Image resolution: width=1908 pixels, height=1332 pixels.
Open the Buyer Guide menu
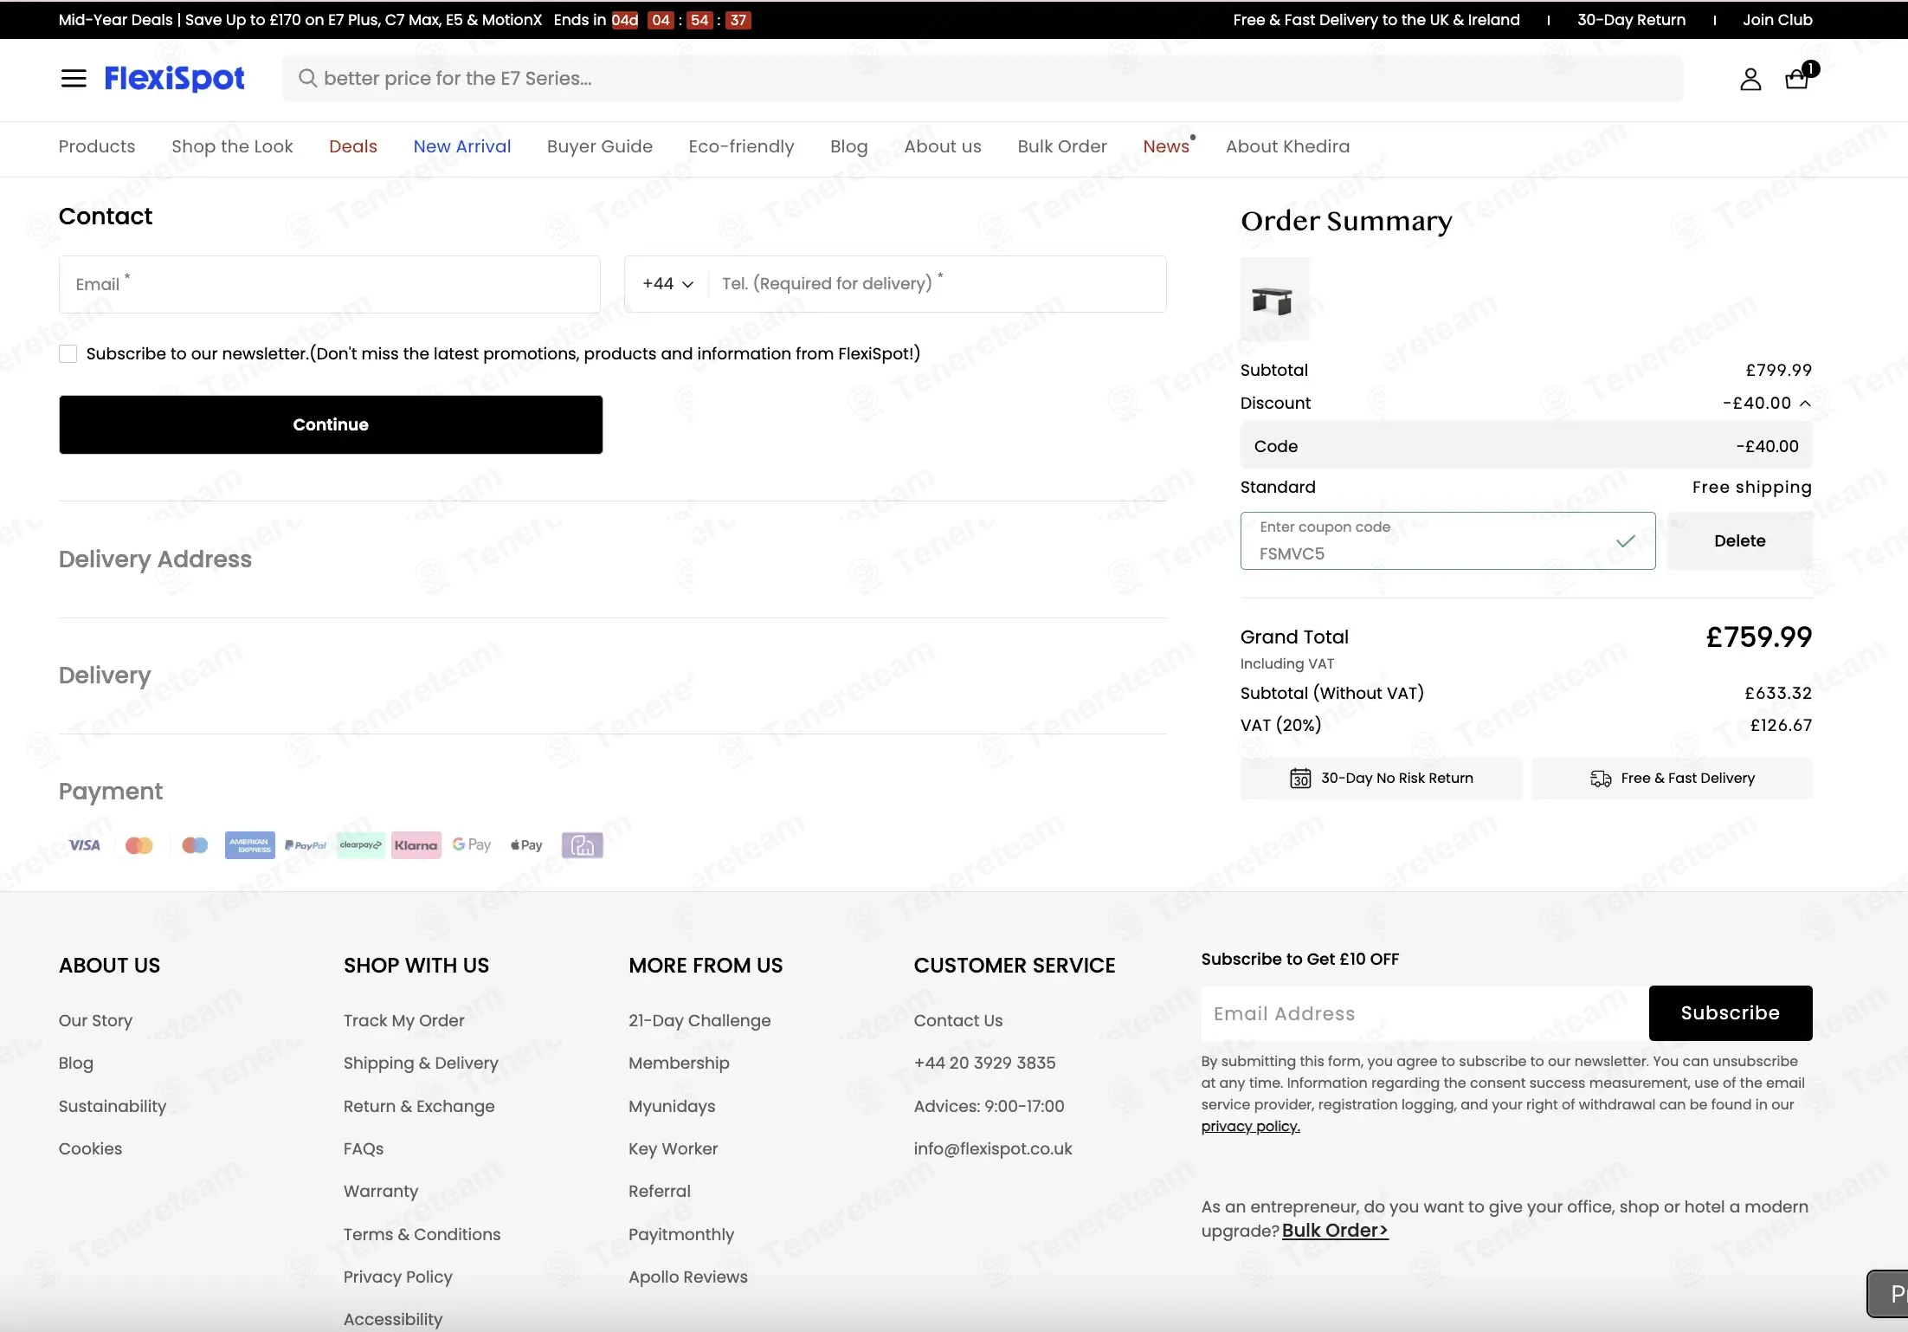(x=600, y=146)
